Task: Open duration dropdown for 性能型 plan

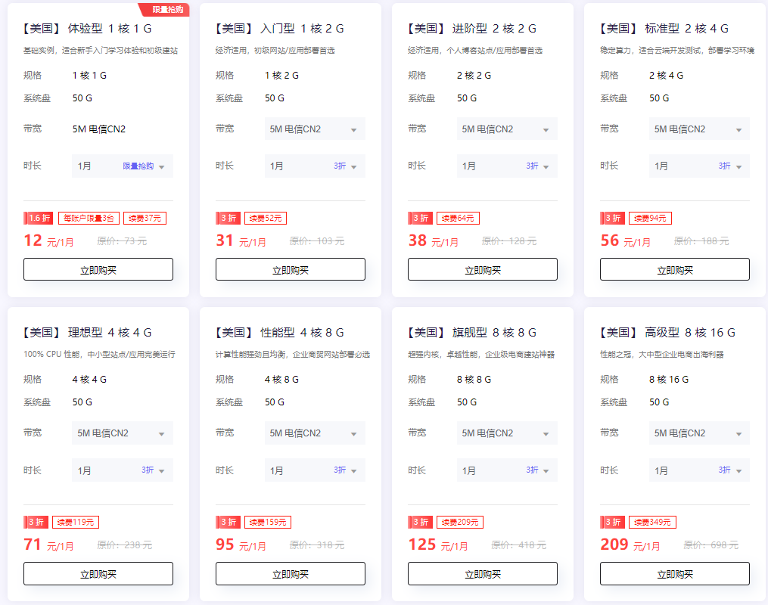Action: click(315, 470)
